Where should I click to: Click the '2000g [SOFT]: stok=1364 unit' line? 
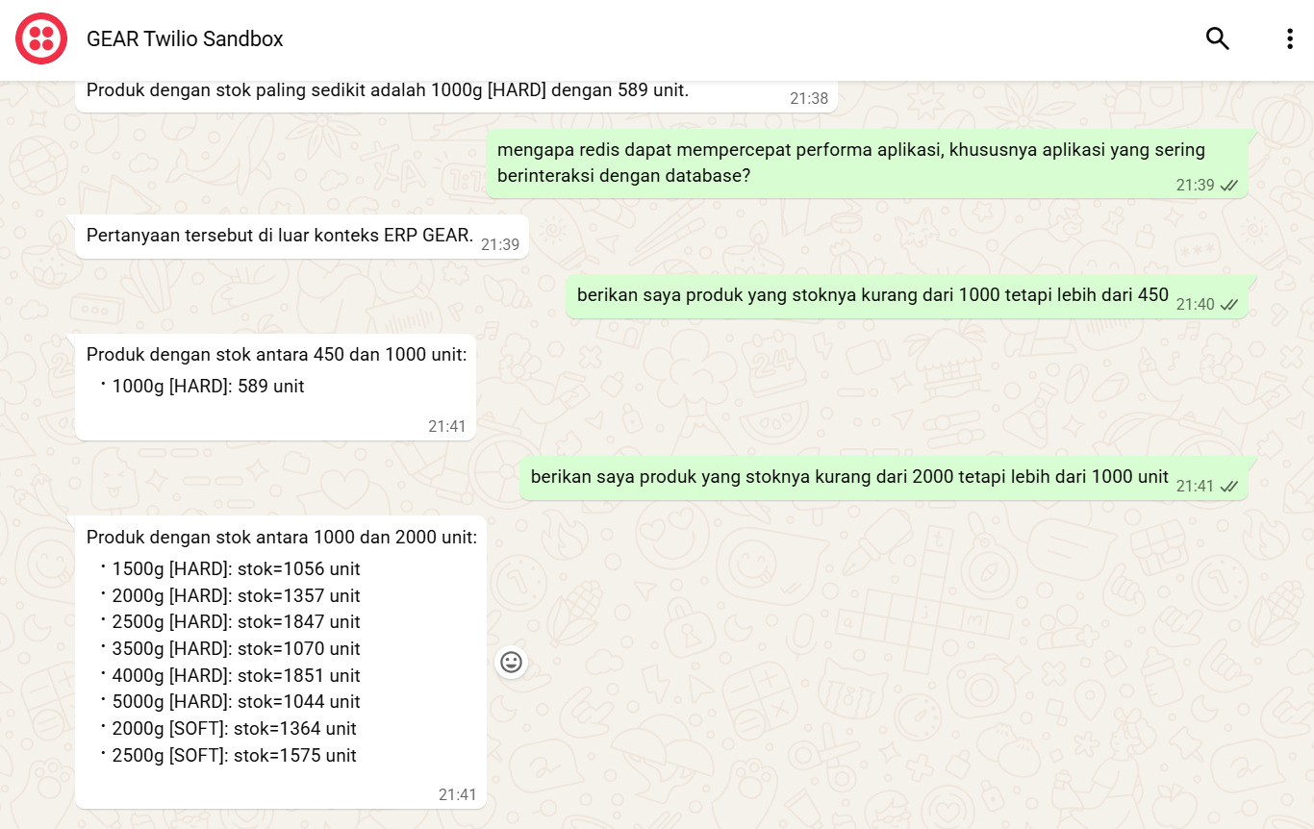[234, 728]
